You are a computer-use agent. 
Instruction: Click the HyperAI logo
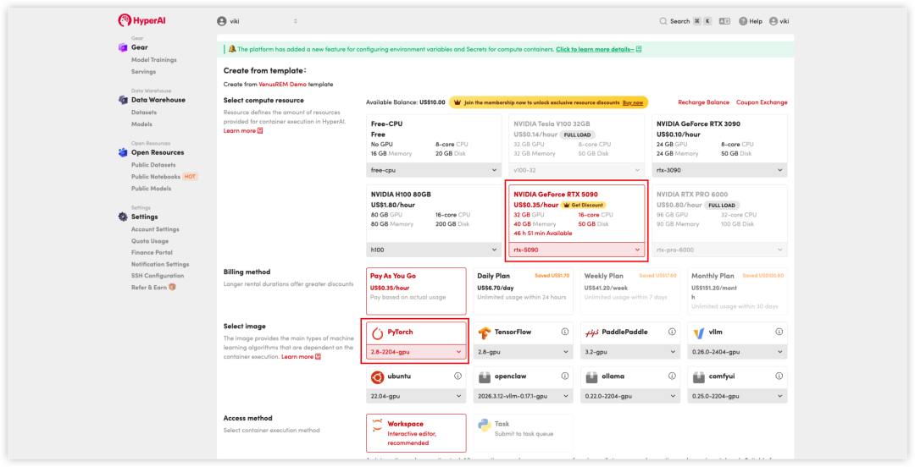[x=141, y=20]
